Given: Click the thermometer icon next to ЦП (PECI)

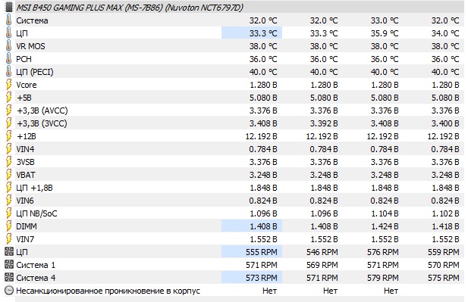Looking at the screenshot, I should 8,72.
